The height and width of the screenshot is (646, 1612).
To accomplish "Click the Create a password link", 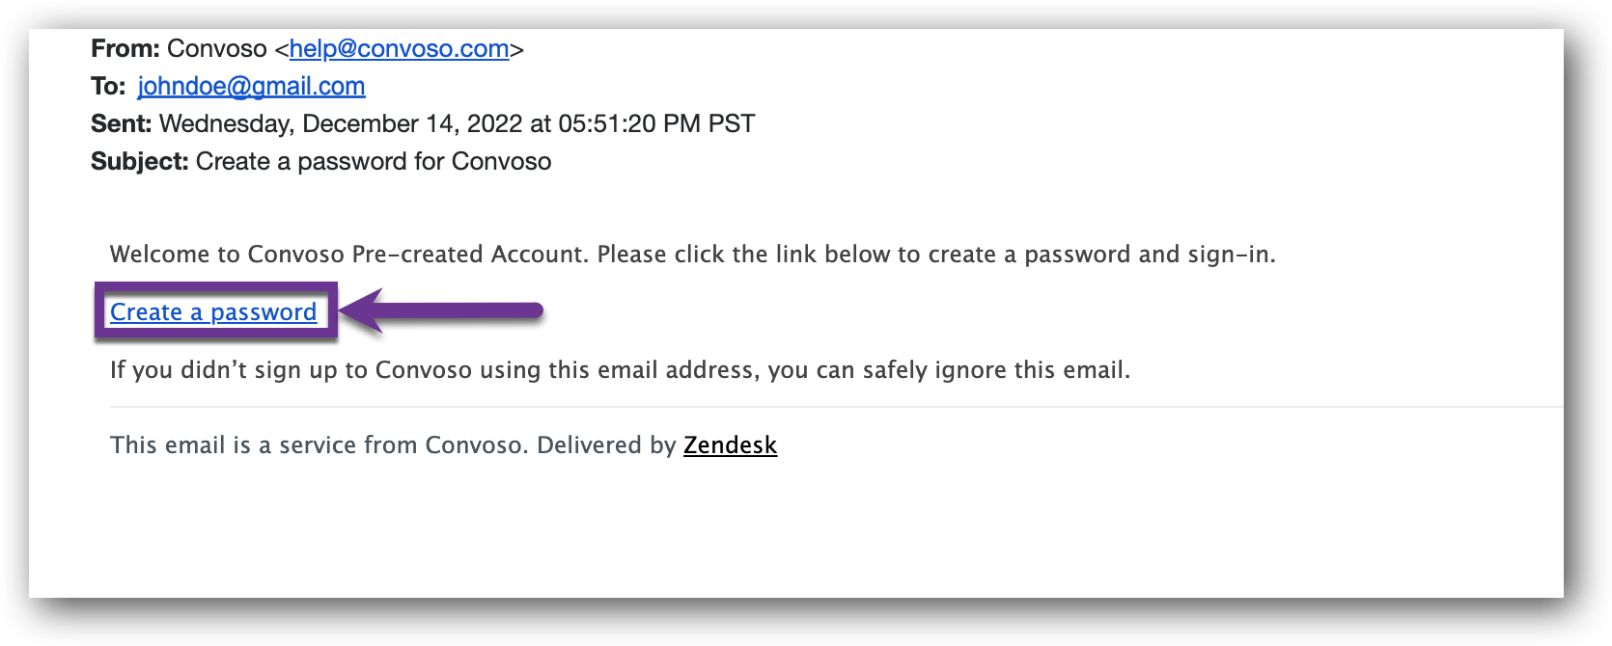I will (213, 312).
